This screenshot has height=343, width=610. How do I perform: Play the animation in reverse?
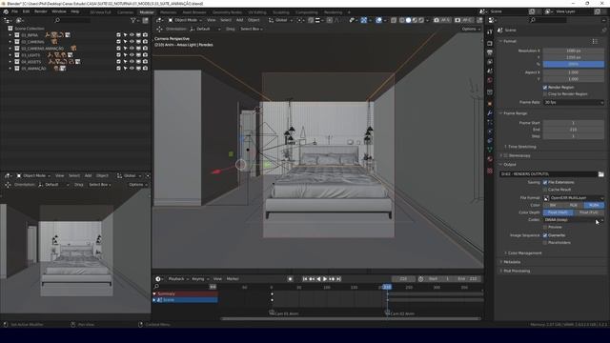(x=318, y=279)
